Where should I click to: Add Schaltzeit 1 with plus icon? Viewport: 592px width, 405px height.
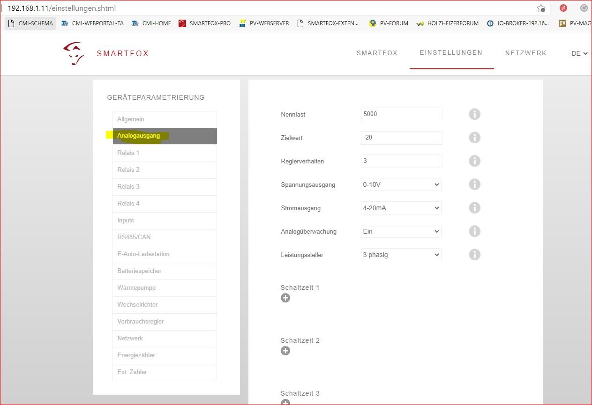point(285,298)
